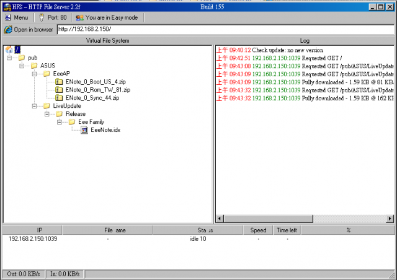
Task: Select Release folder label
Action: tap(76, 114)
